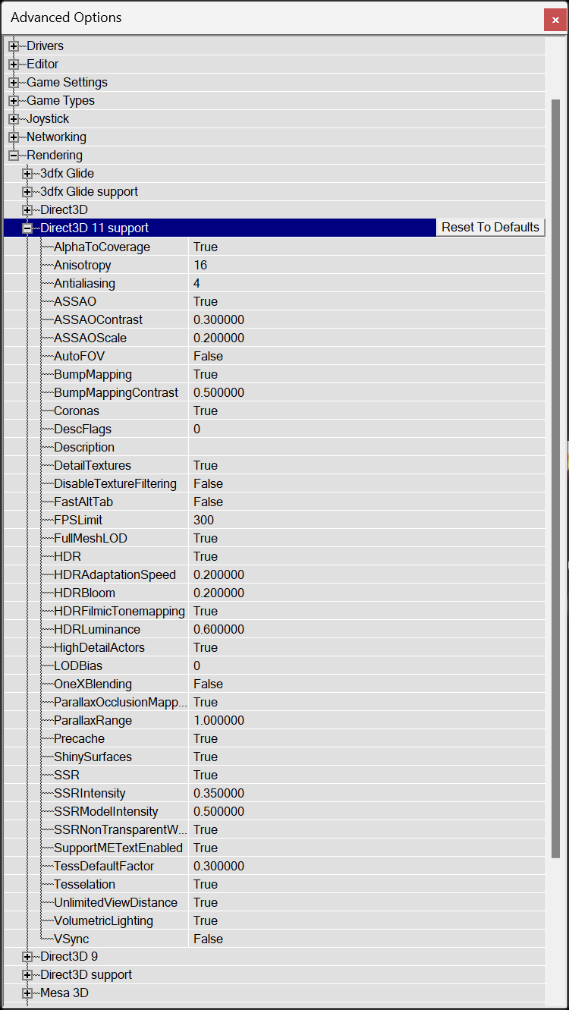Expand the Game Types category
The height and width of the screenshot is (1010, 569).
click(x=14, y=101)
